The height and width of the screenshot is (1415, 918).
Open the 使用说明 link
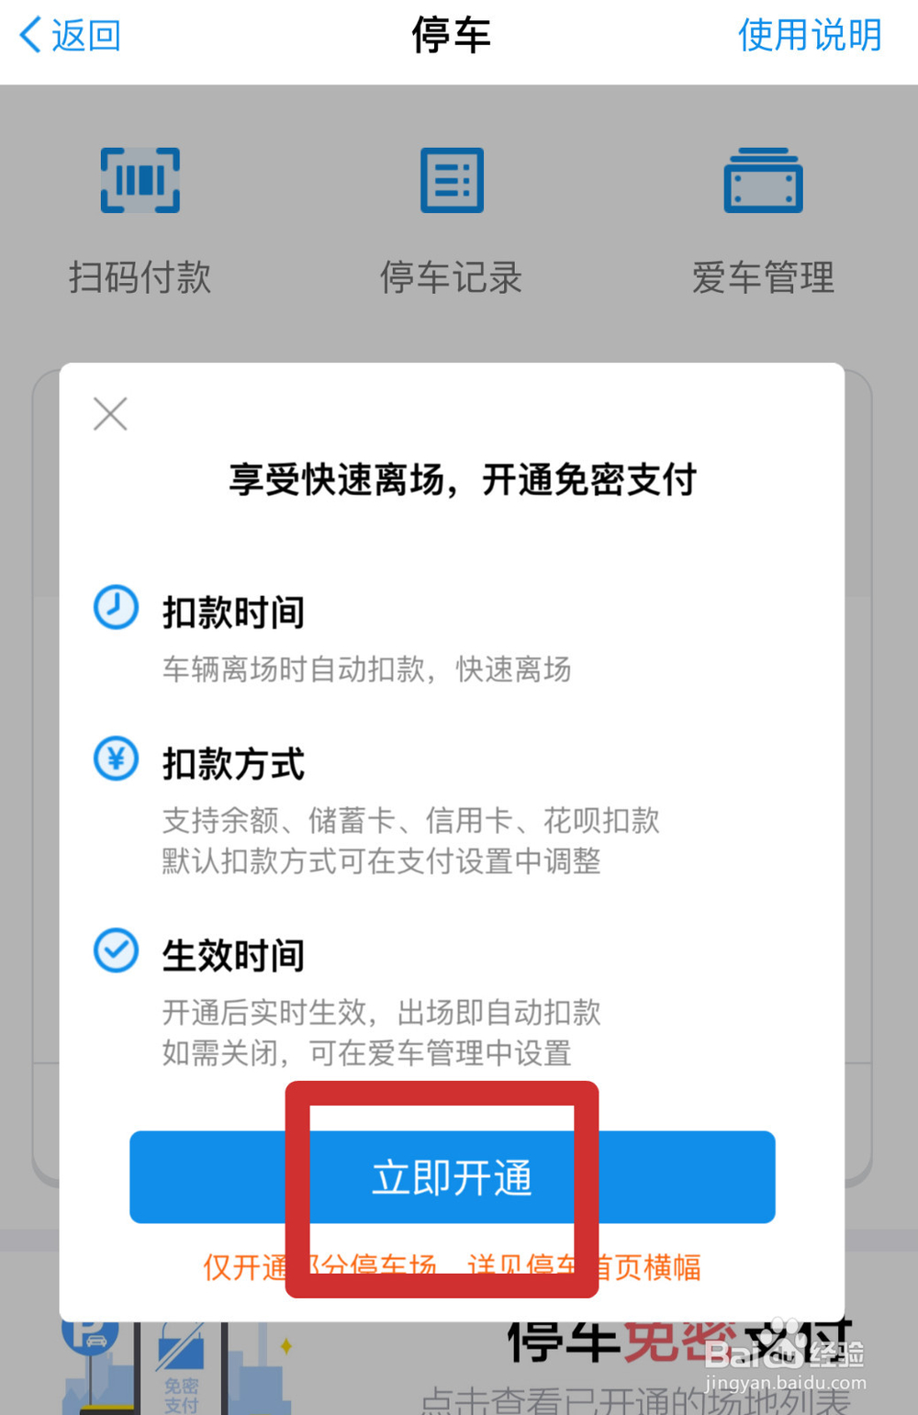[810, 36]
